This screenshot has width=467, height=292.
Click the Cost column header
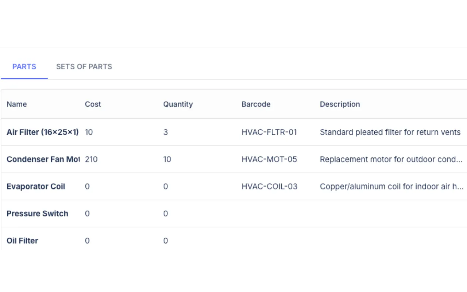pos(93,104)
